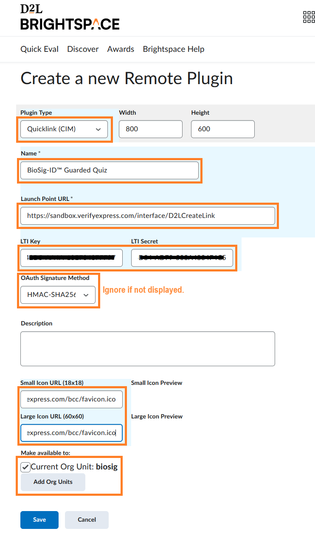Click the Large Icon URL field
This screenshot has height=551, width=315.
(x=71, y=433)
